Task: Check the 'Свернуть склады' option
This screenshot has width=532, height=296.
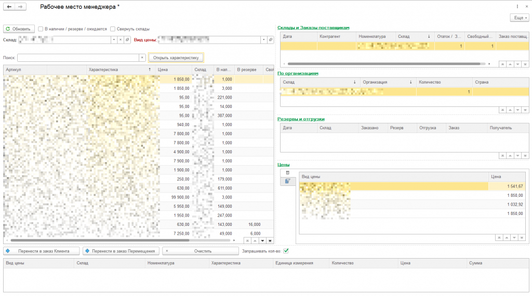Action: [x=113, y=29]
